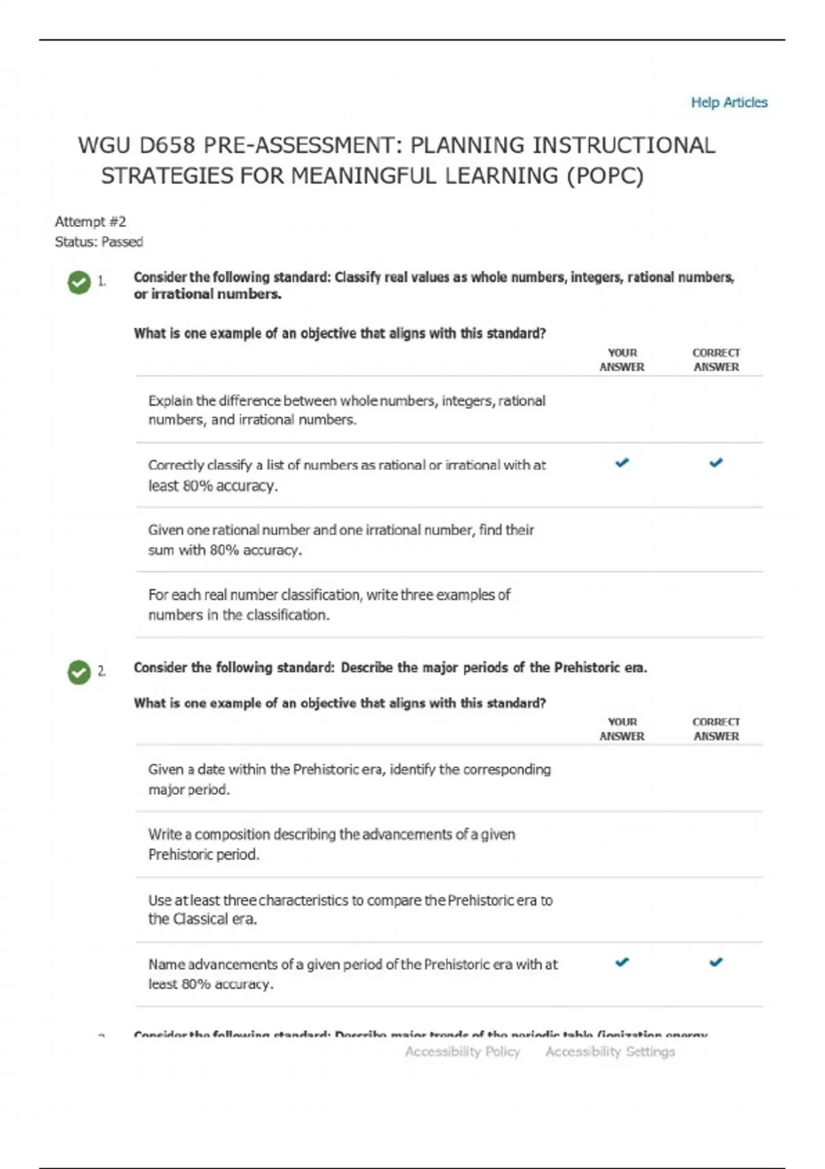
Task: Click the green check icon beside question 1
Action: tap(79, 282)
